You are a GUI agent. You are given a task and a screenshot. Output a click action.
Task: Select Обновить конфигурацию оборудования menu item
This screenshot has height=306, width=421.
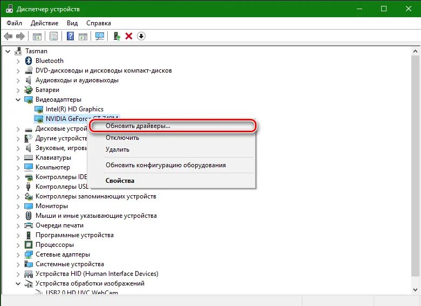[x=172, y=165]
